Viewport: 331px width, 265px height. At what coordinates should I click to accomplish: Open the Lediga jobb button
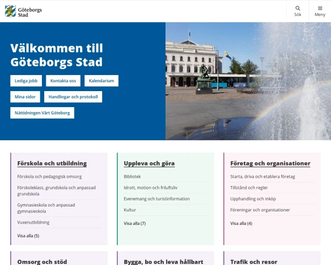coord(26,81)
